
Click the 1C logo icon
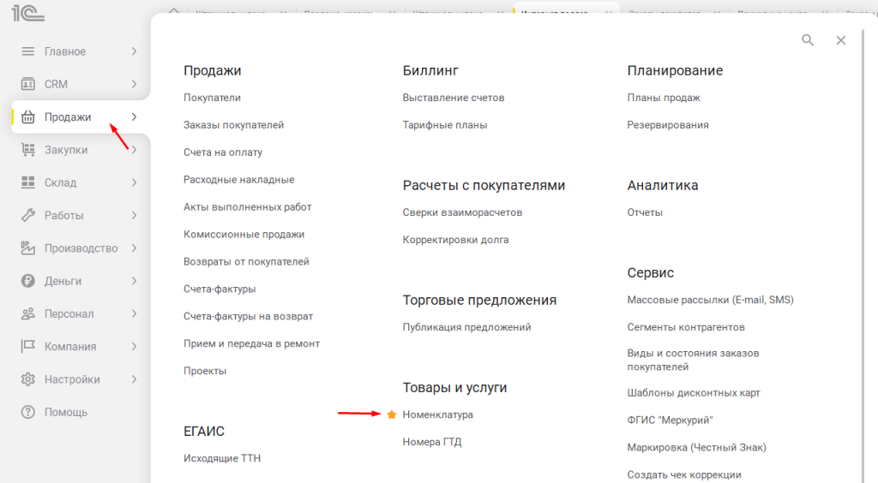[28, 12]
